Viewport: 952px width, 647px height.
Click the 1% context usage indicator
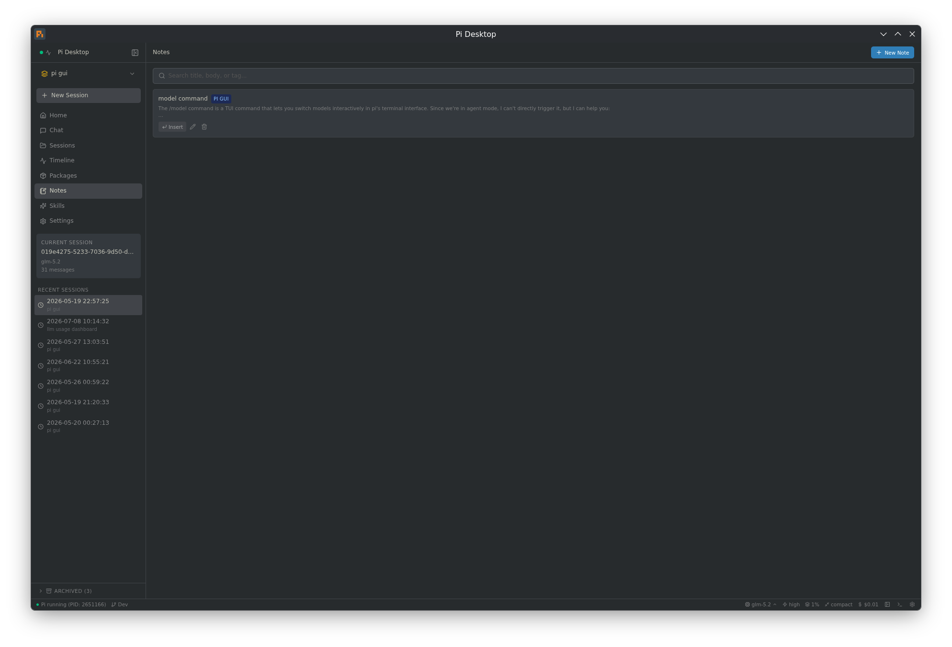coord(812,604)
